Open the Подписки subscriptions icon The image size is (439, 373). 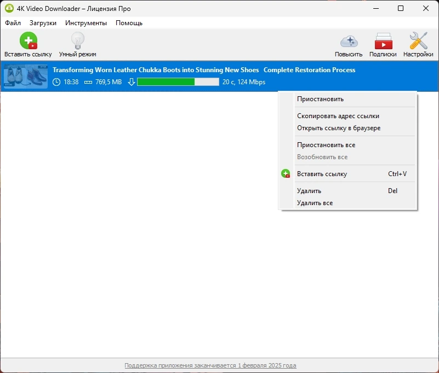click(383, 41)
